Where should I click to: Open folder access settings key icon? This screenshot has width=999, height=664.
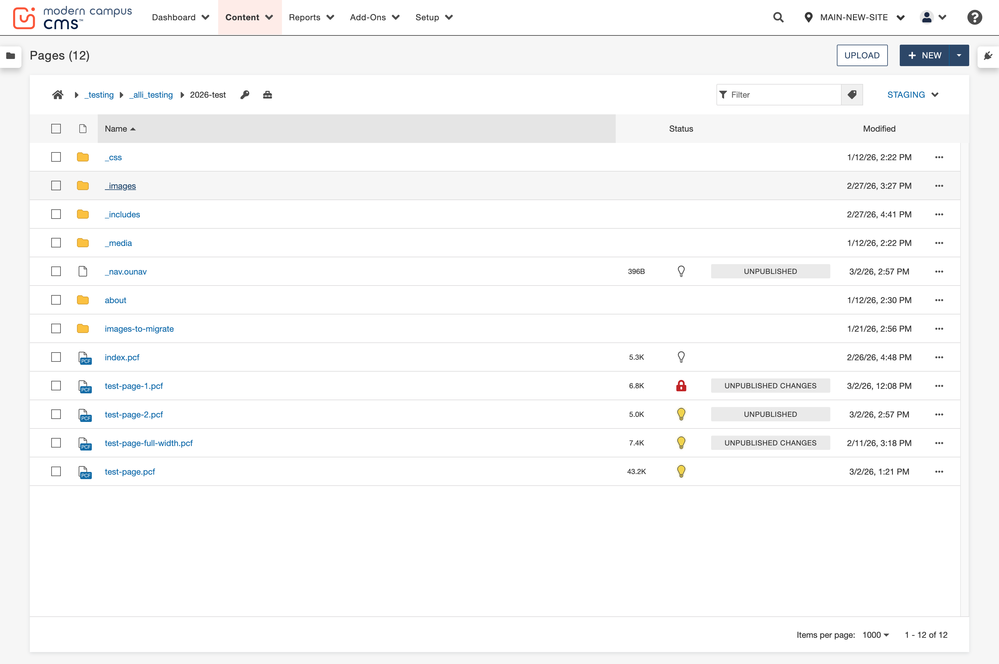245,95
